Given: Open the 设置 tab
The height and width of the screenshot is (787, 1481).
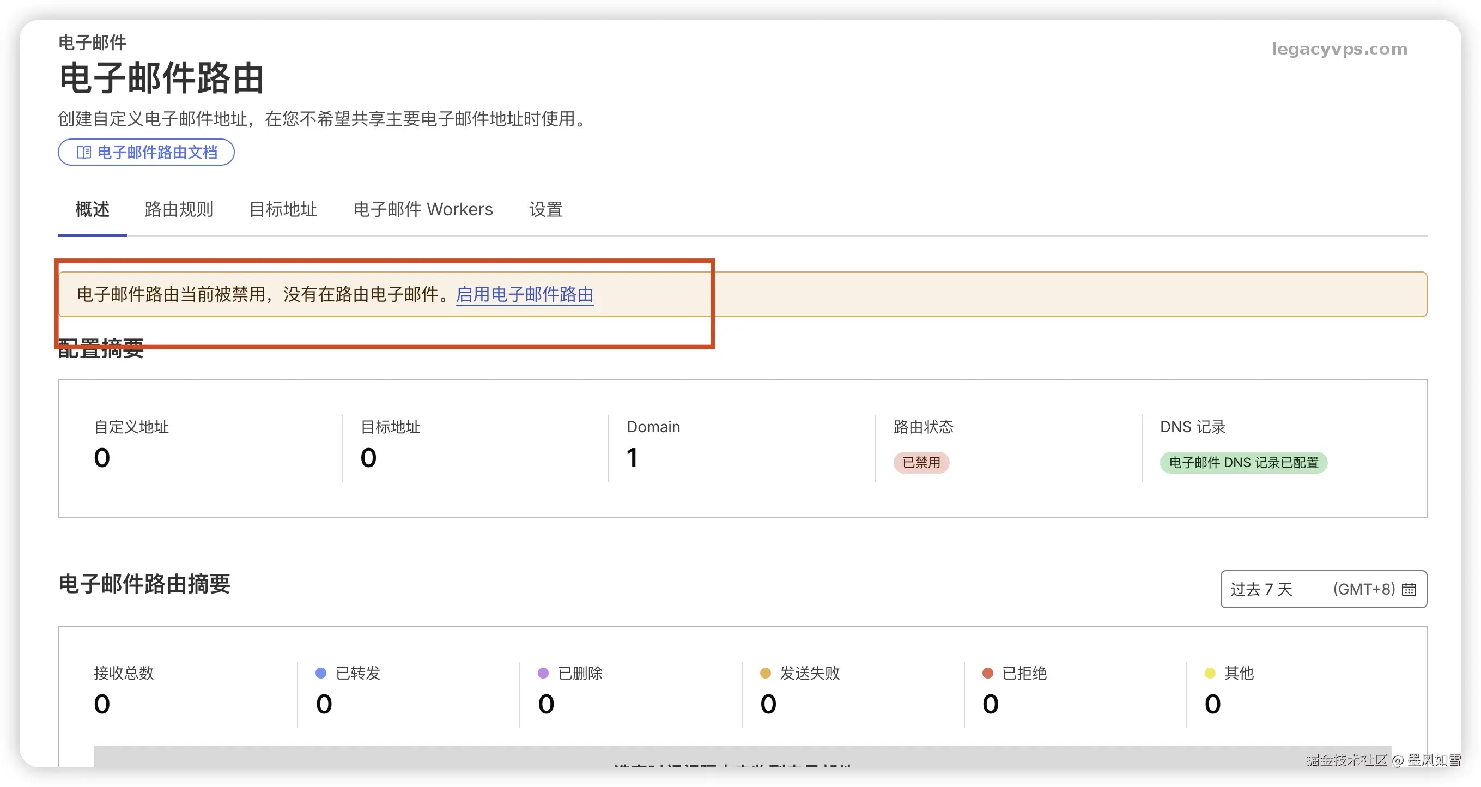Looking at the screenshot, I should tap(545, 209).
